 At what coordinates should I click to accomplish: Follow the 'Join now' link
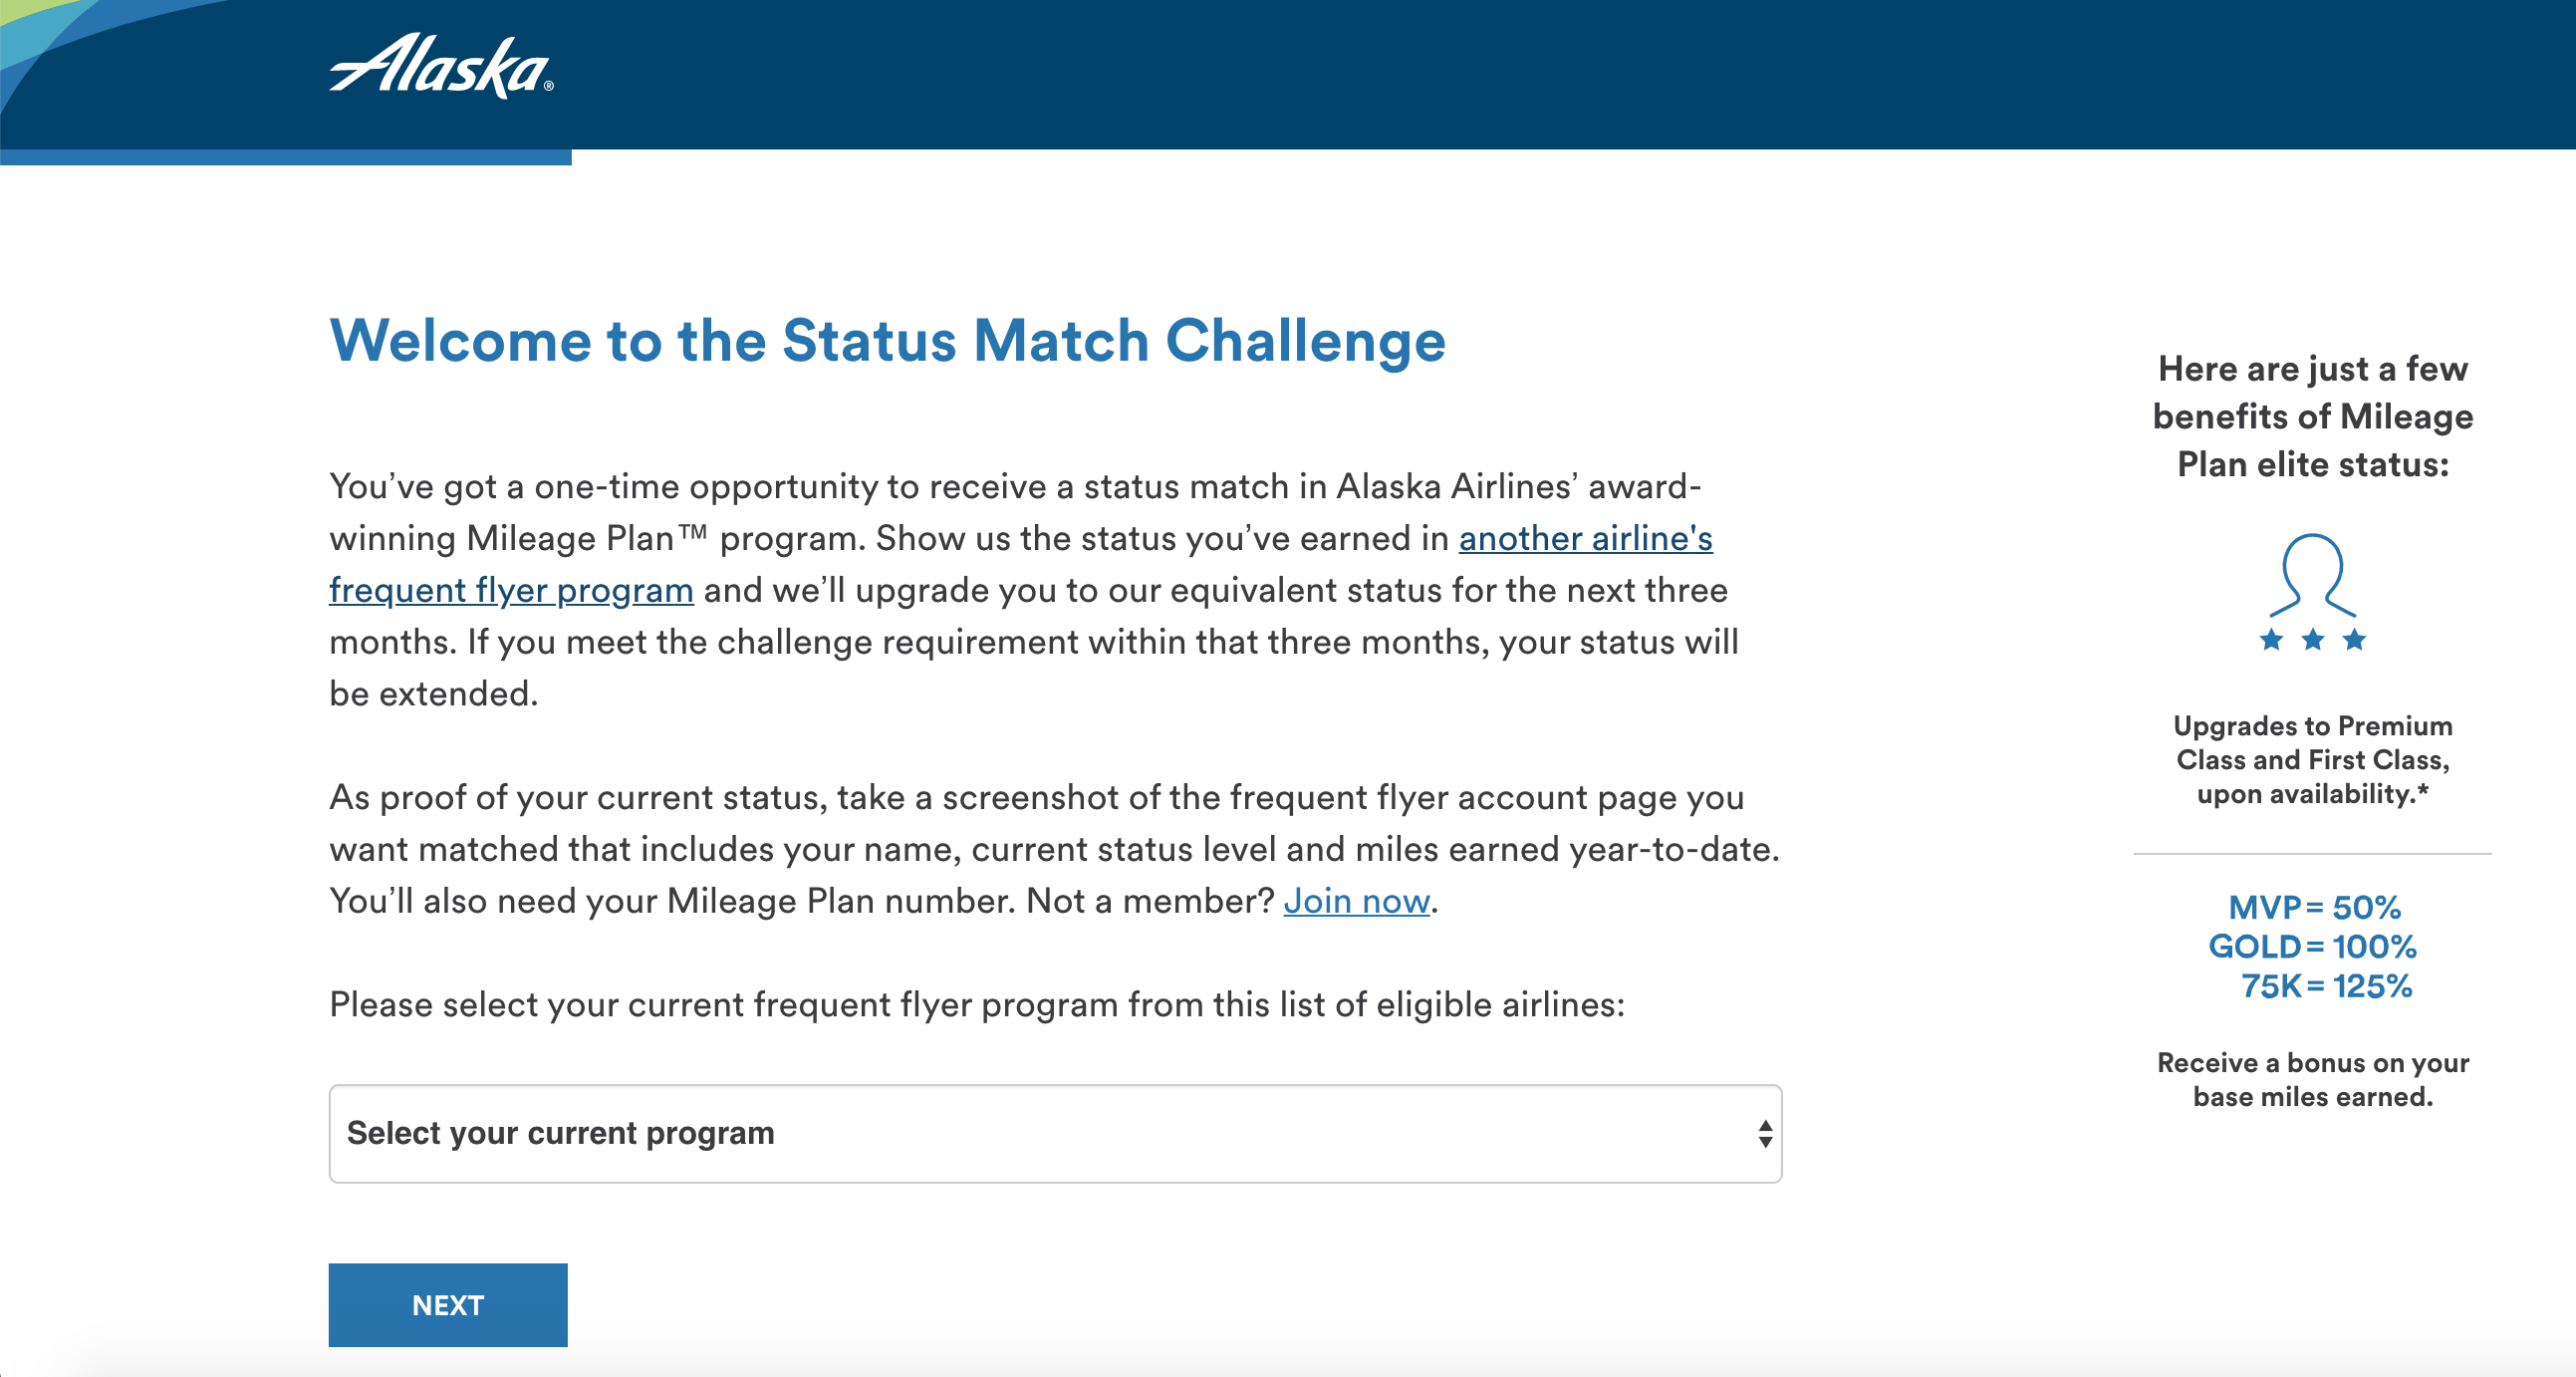pos(1356,901)
